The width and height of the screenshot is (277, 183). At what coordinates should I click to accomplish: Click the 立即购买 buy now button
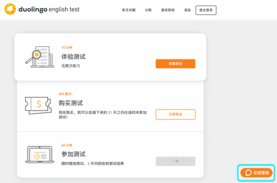175,114
